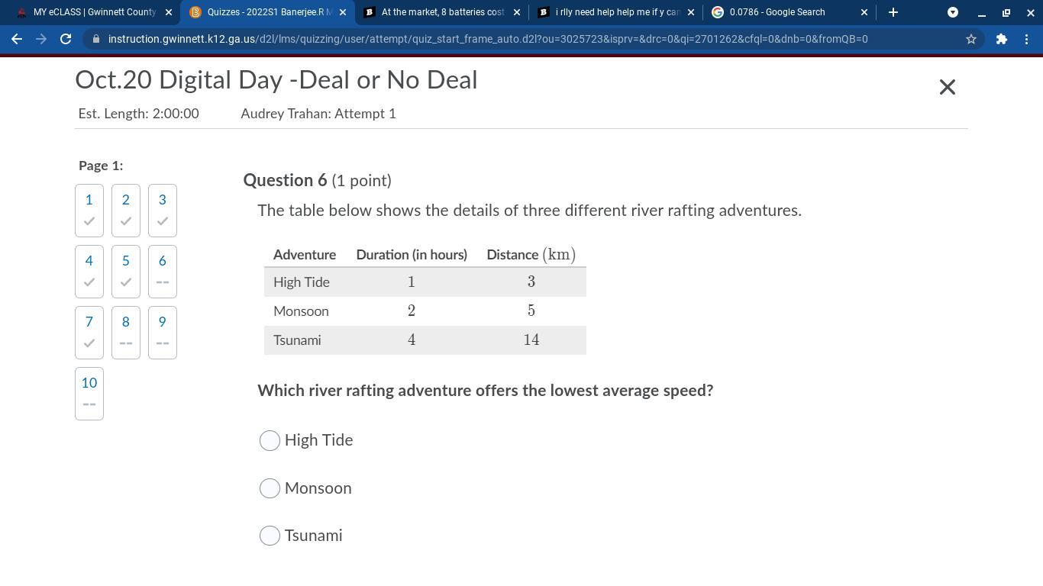The image size is (1043, 586).
Task: Switch to the MY eCLASS Gwinnett County tab
Action: point(90,12)
